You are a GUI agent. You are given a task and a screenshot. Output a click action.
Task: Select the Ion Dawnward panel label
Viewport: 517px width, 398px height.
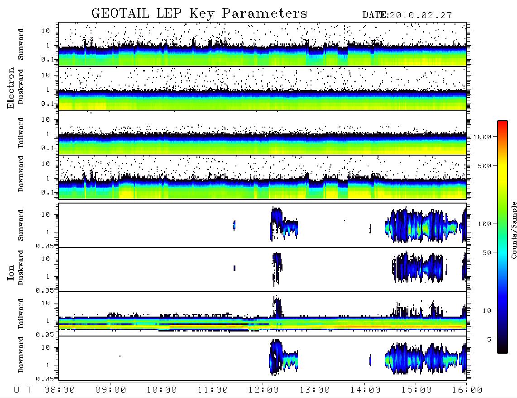[21, 355]
